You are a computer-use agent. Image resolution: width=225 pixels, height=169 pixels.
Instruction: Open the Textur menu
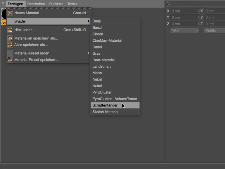point(72,4)
